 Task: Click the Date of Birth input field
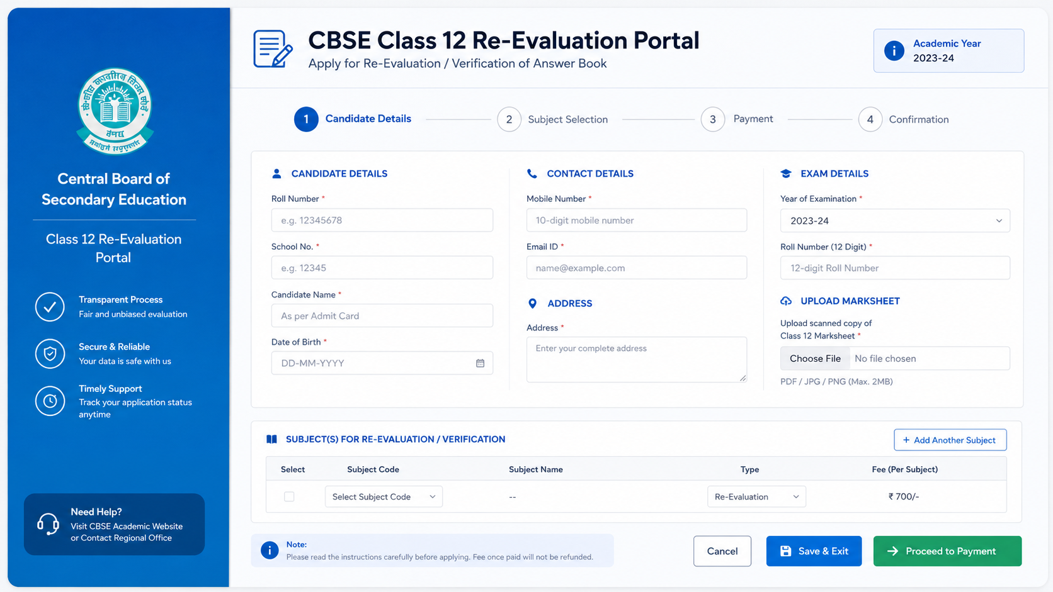pyautogui.click(x=382, y=363)
